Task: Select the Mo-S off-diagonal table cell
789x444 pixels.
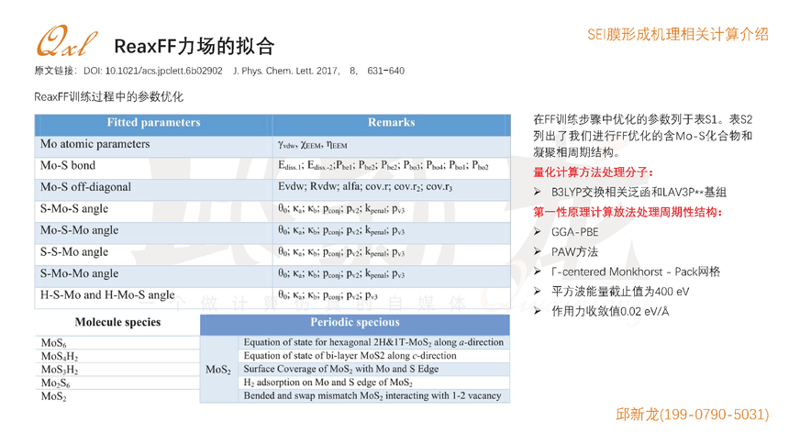Action: [x=85, y=187]
